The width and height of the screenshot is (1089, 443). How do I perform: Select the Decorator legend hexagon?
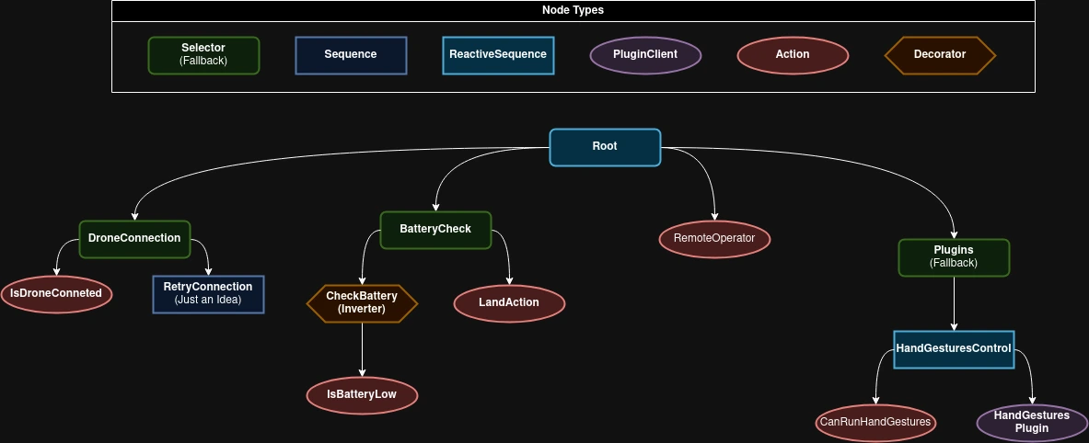point(940,55)
